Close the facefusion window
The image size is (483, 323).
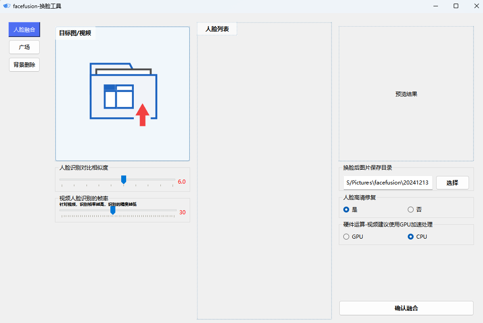[476, 6]
